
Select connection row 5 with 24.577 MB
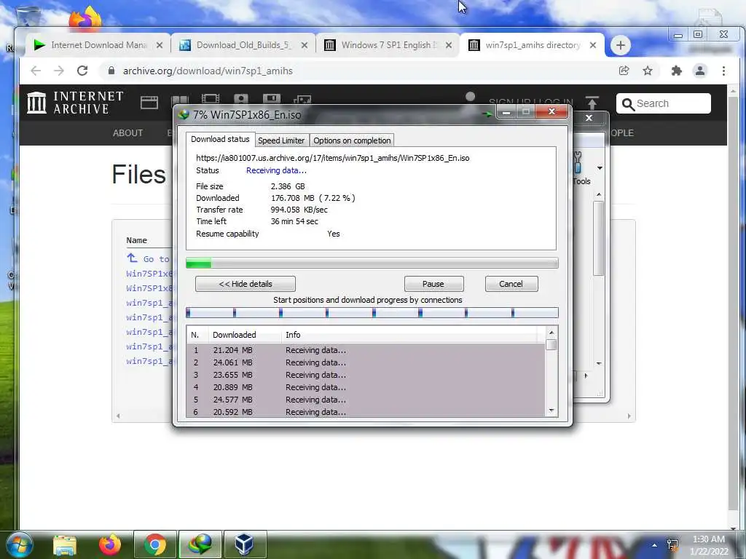coord(366,400)
